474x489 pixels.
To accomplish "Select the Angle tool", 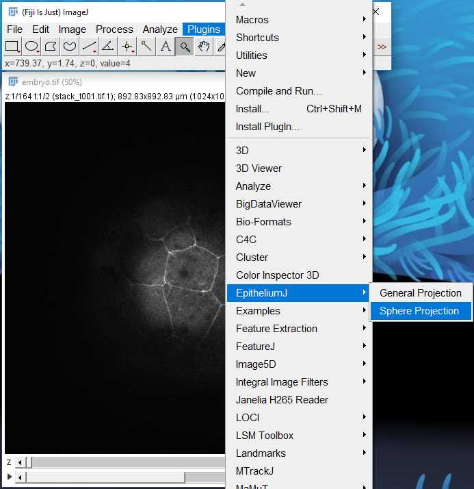I will click(x=107, y=47).
